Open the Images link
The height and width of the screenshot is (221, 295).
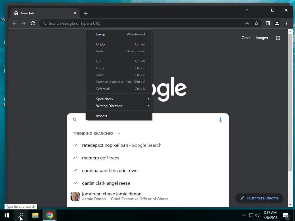point(262,38)
